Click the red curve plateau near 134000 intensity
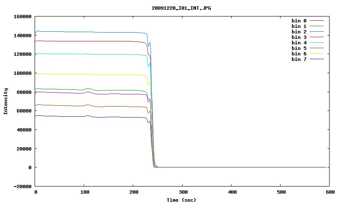This screenshot has width=338, height=203. (90, 41)
